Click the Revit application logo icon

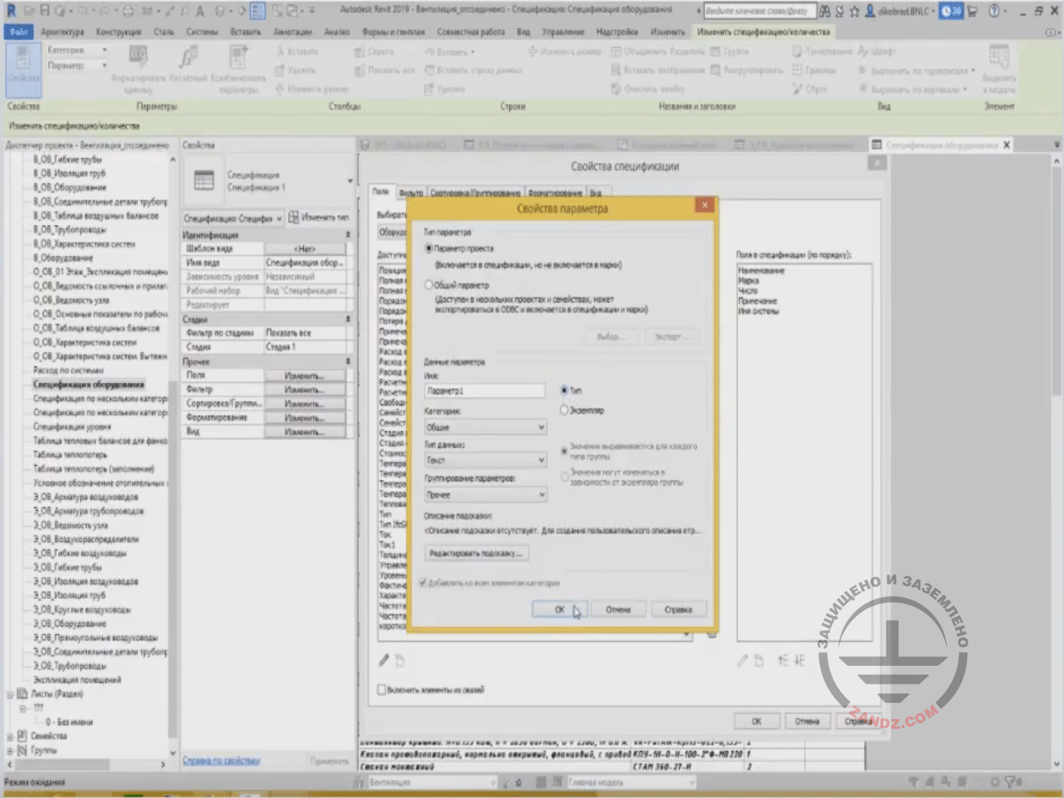point(10,11)
